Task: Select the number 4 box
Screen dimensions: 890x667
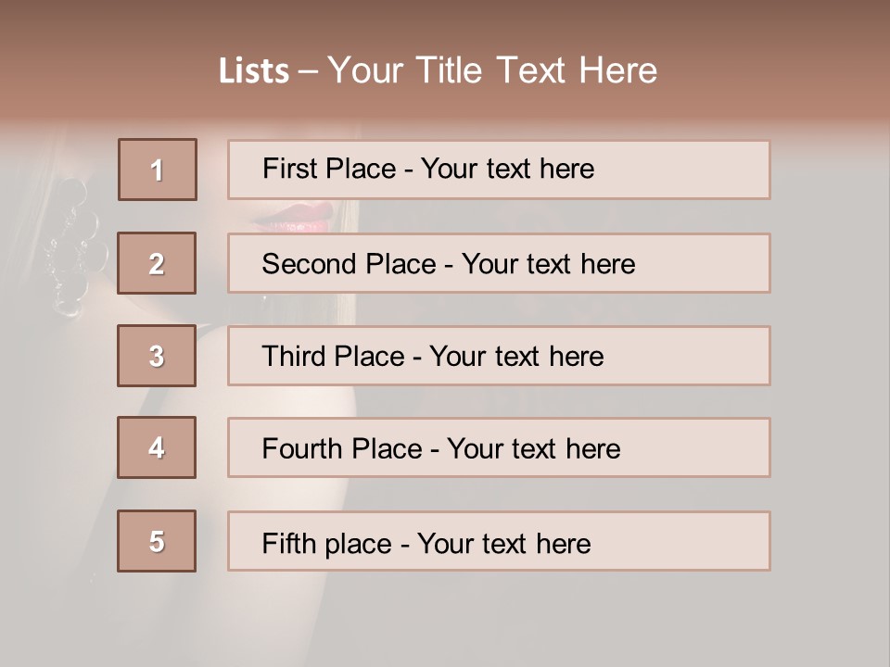Action: click(157, 447)
